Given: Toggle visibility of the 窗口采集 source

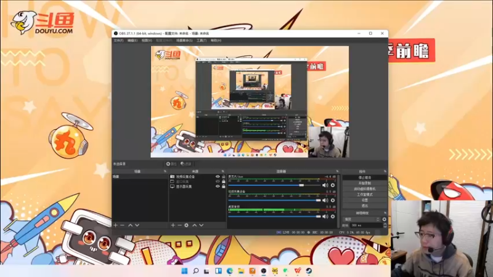Looking at the screenshot, I should 218,182.
